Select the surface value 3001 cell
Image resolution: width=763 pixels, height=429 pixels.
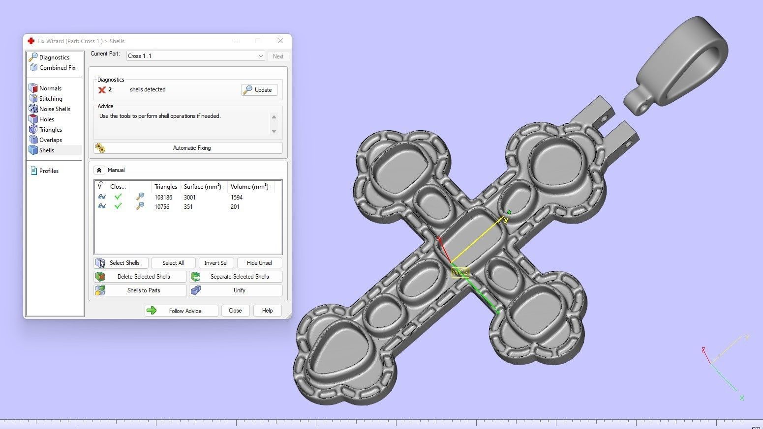(190, 198)
